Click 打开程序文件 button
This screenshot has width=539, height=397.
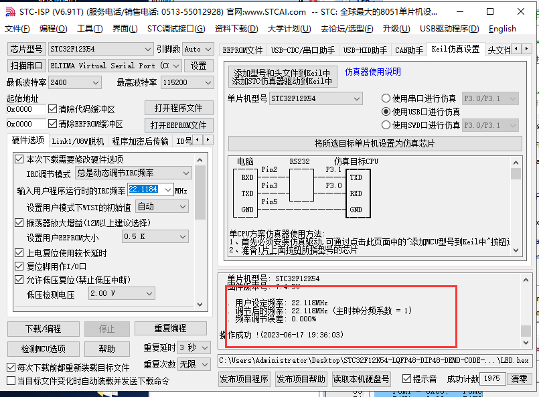tap(179, 108)
